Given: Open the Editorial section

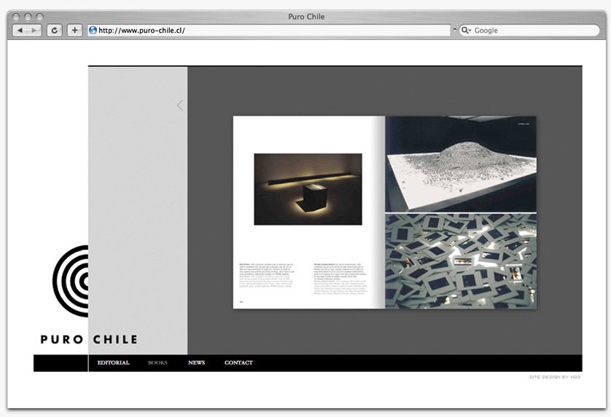Looking at the screenshot, I should coord(113,362).
